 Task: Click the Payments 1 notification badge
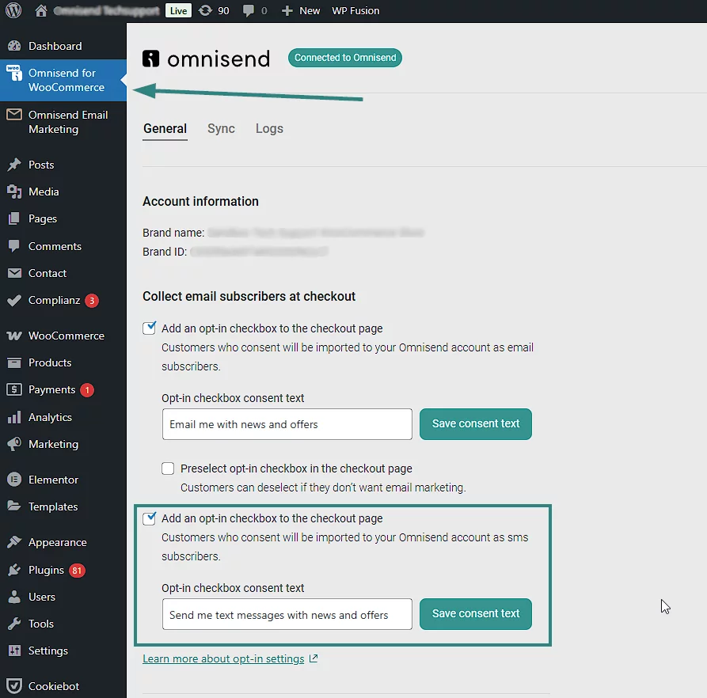pos(87,390)
